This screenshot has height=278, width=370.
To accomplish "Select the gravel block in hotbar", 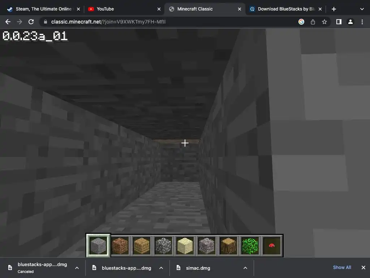I will coord(207,246).
